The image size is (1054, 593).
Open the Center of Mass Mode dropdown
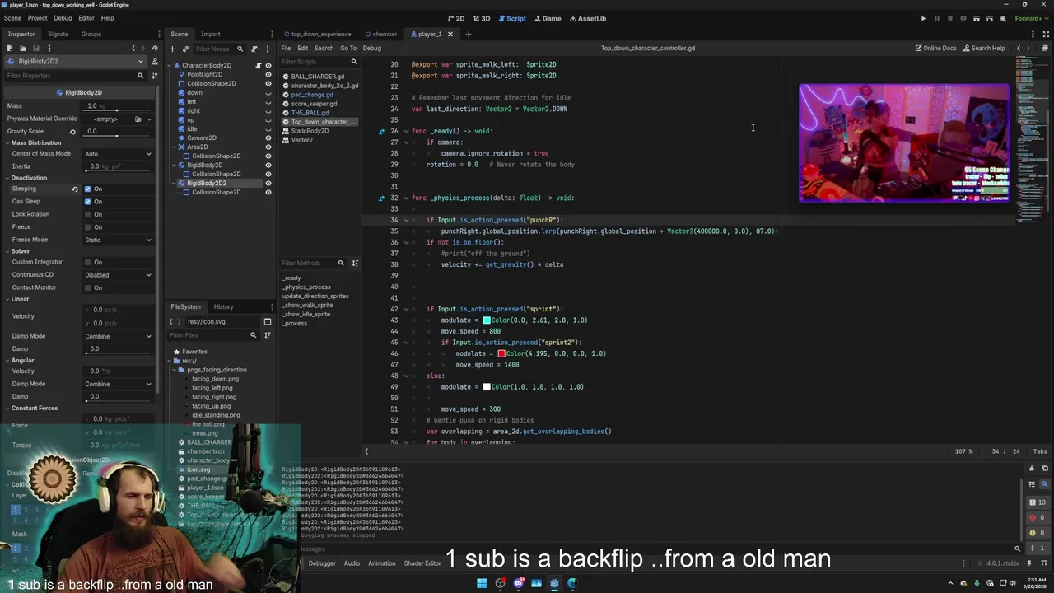(x=118, y=154)
